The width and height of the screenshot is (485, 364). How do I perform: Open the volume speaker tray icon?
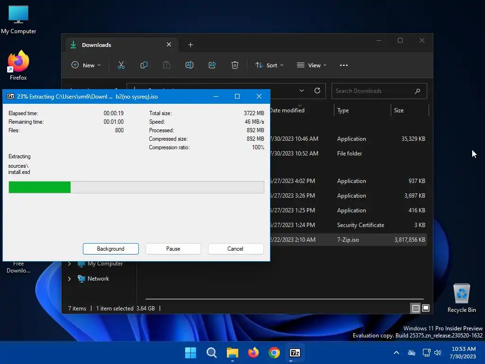437,353
